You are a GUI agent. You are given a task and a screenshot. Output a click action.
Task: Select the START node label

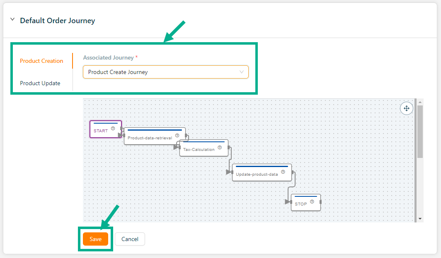101,131
